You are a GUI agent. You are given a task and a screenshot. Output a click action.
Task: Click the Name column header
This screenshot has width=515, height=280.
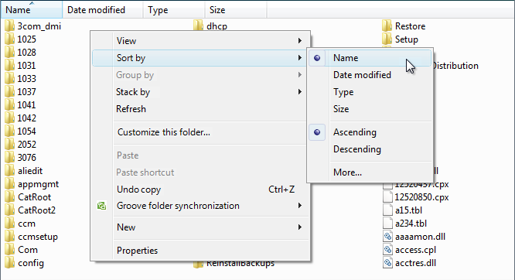click(x=32, y=9)
